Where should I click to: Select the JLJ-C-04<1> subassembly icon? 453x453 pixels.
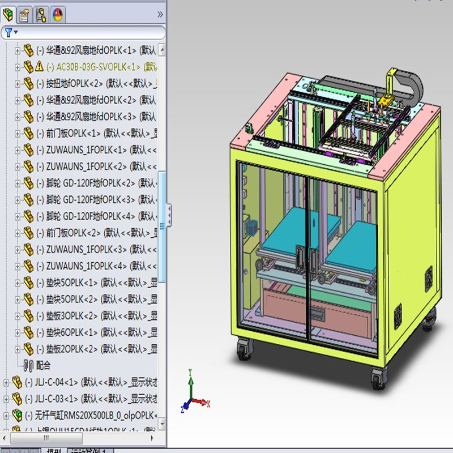(17, 382)
